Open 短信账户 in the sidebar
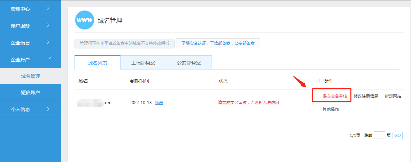Viewport: 411px width, 162px height. click(x=30, y=93)
